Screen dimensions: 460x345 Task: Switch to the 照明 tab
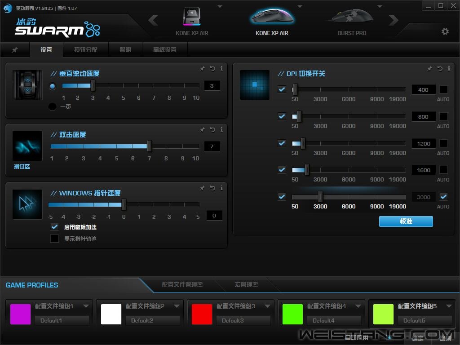pos(125,50)
